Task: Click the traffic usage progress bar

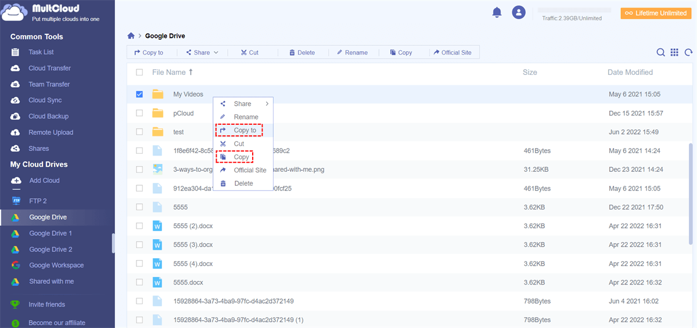Action: tap(574, 10)
